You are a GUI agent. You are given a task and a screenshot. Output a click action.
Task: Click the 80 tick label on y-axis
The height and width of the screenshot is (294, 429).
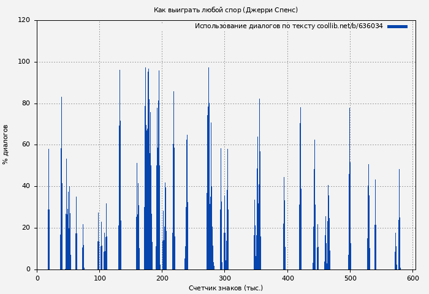point(26,104)
